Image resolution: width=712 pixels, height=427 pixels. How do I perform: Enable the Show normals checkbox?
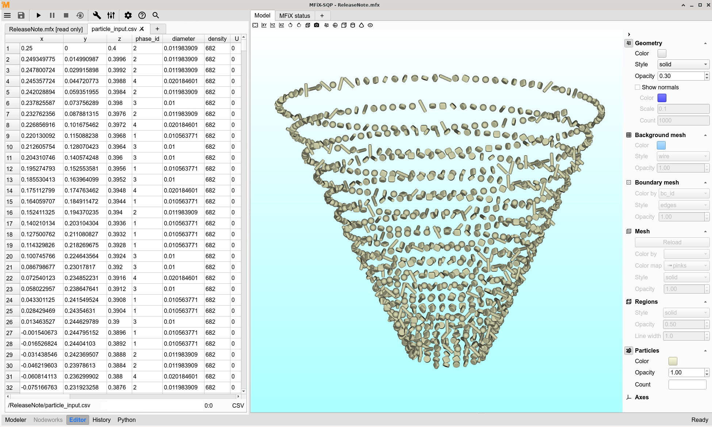pos(638,87)
